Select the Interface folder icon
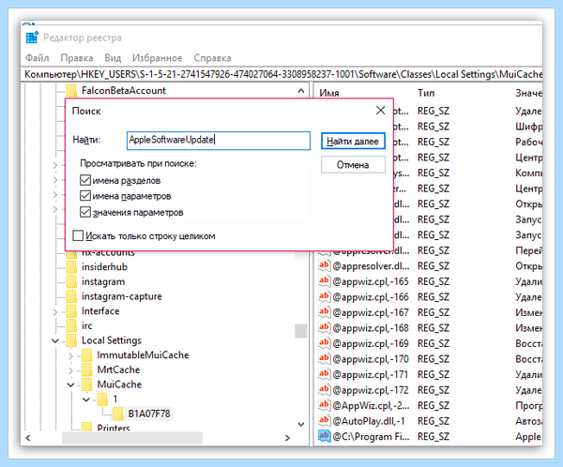The width and height of the screenshot is (563, 467). [x=71, y=311]
